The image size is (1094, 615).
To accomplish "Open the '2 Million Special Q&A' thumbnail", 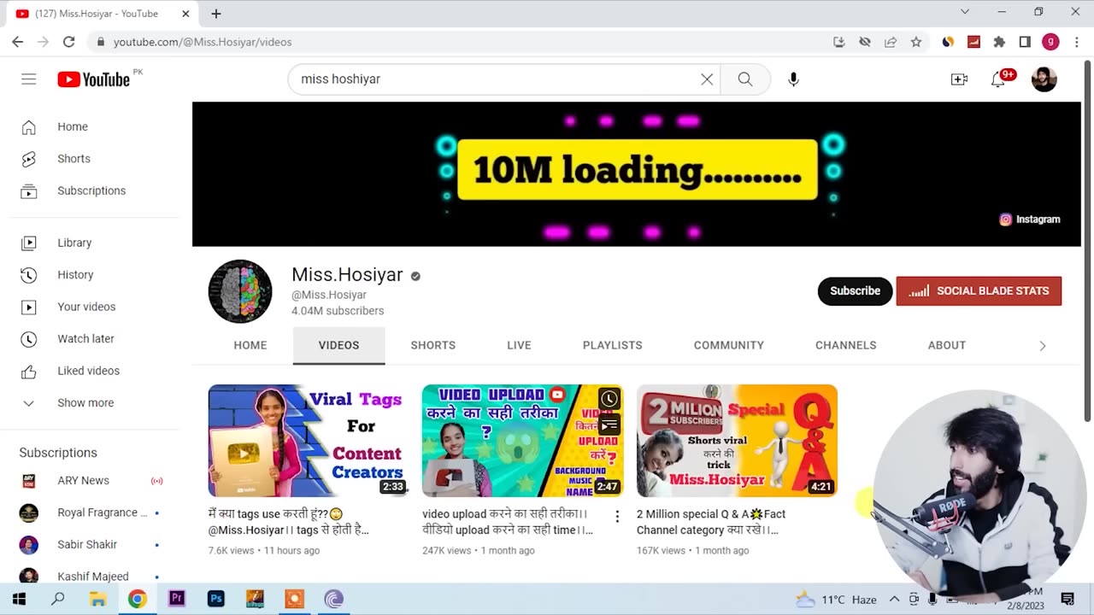I will [737, 441].
